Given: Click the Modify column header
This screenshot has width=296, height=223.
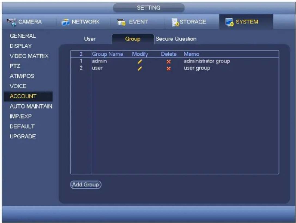Looking at the screenshot, I should point(140,54).
